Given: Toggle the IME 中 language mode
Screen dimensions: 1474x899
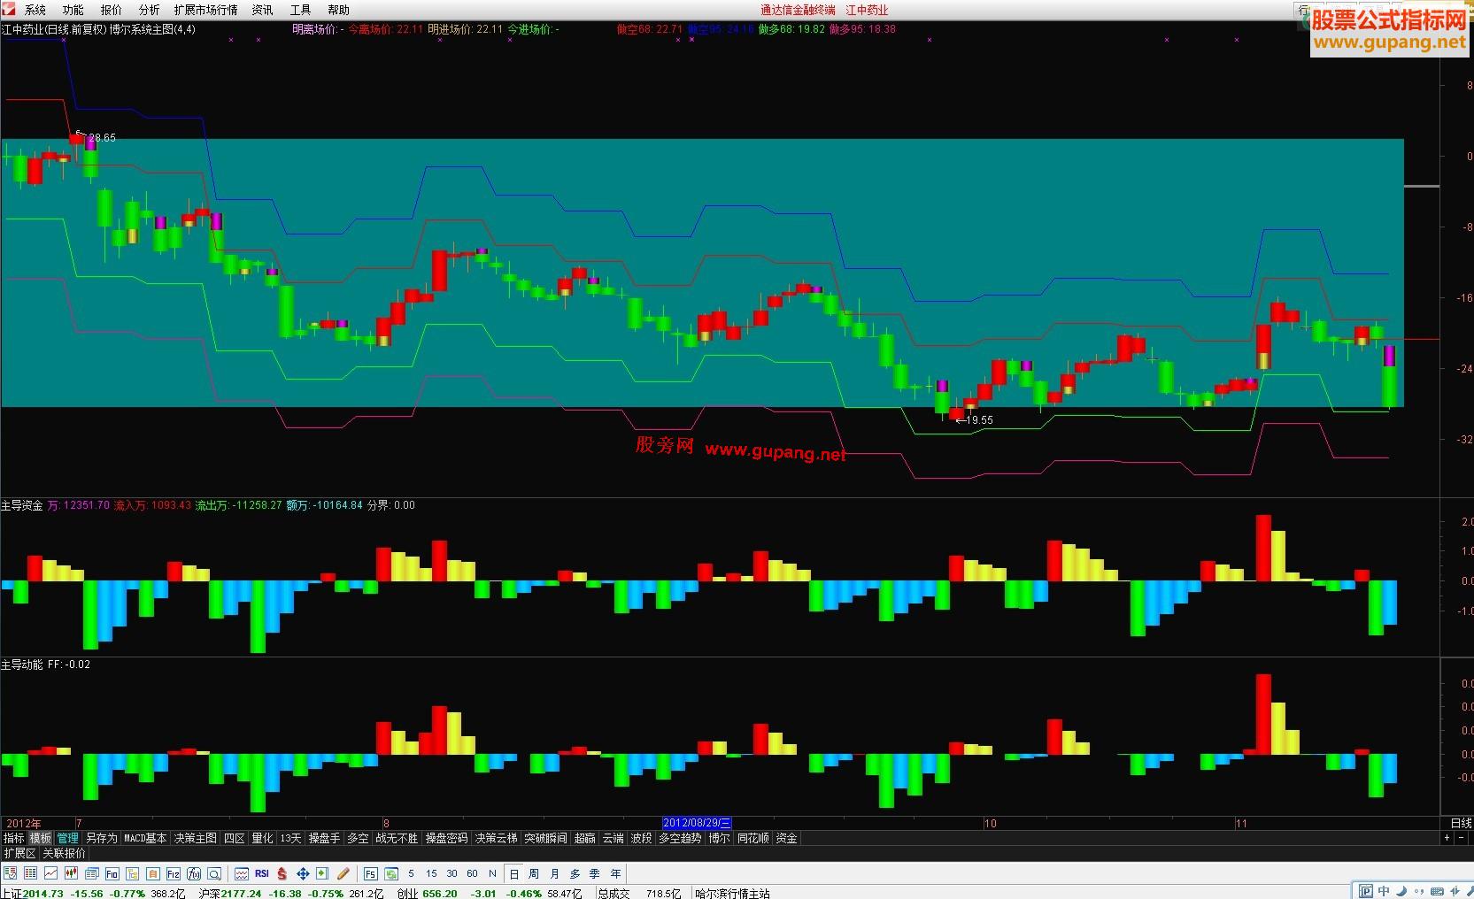Looking at the screenshot, I should tap(1384, 890).
